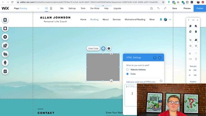Open the Upgrade menu
The image size is (206, 116).
(x=117, y=8)
